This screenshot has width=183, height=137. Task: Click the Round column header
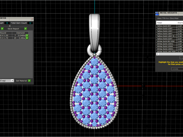[6, 33]
